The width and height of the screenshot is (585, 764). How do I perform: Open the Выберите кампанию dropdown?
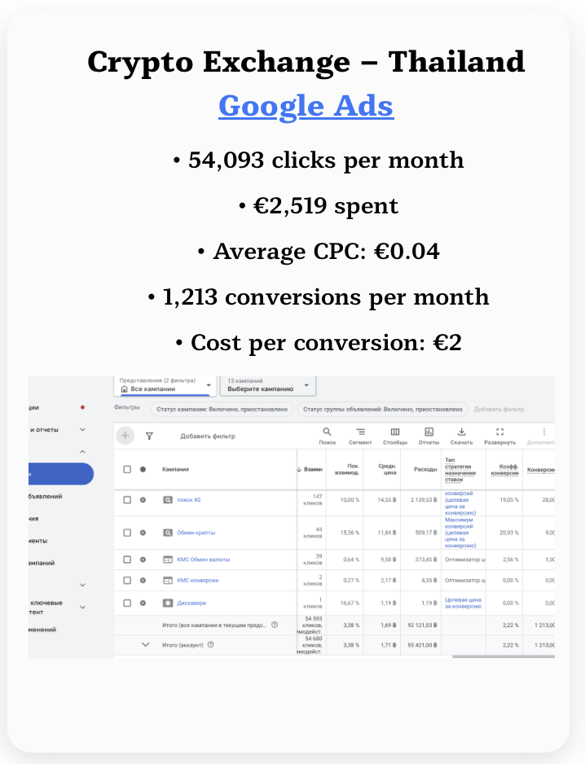(268, 385)
